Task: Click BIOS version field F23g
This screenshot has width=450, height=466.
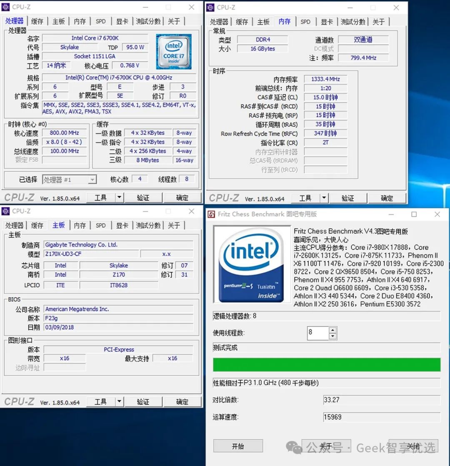Action: (x=119, y=318)
